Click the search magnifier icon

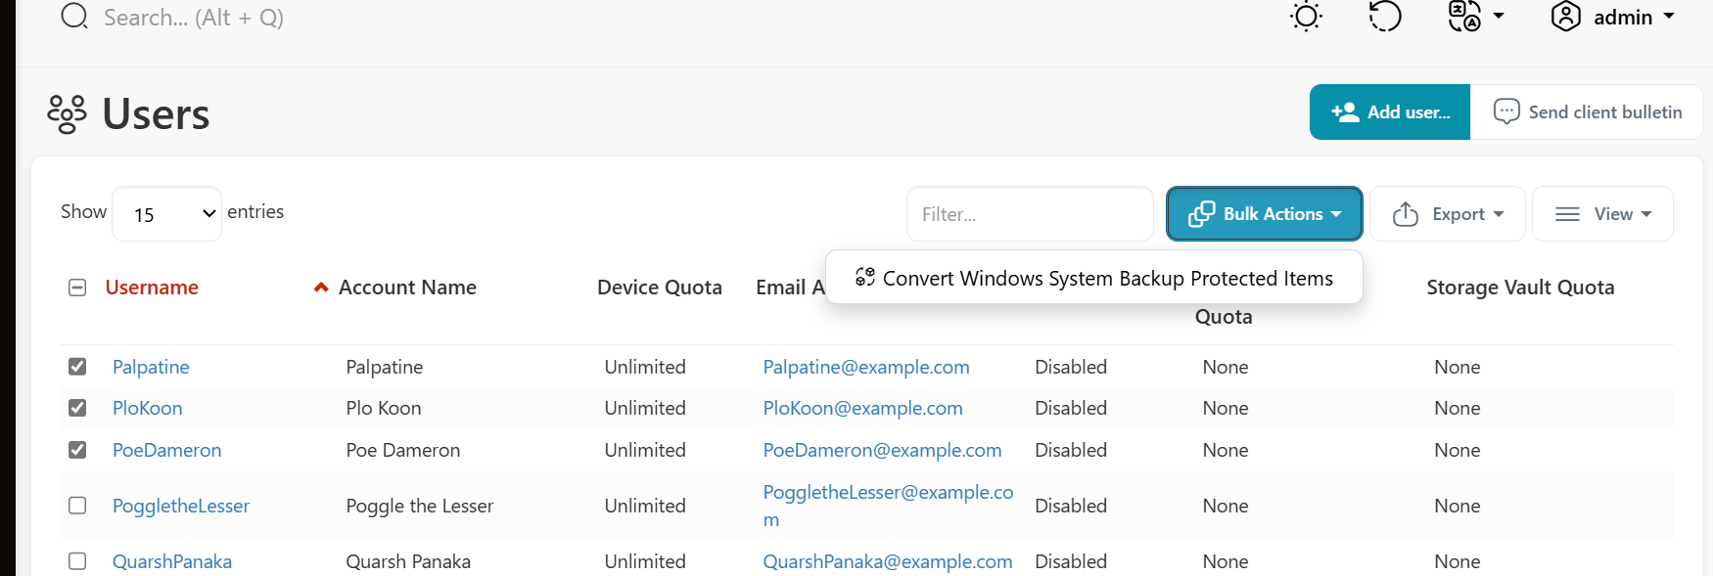(x=74, y=17)
